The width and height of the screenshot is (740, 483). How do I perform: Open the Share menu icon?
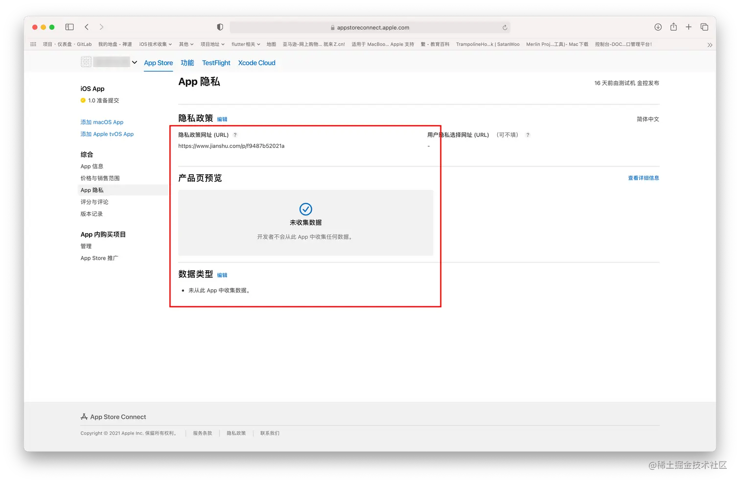click(673, 27)
